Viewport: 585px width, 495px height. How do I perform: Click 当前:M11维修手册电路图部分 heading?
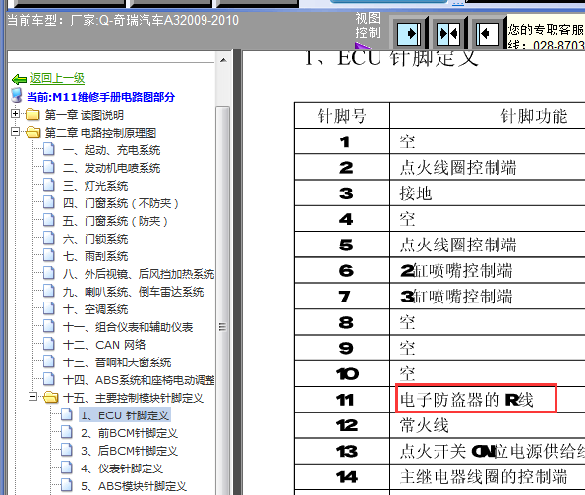click(x=100, y=97)
